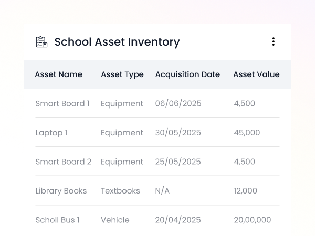Select the Laptop 1 cell
Screen dimensions: 315x236
pyautogui.click(x=51, y=133)
